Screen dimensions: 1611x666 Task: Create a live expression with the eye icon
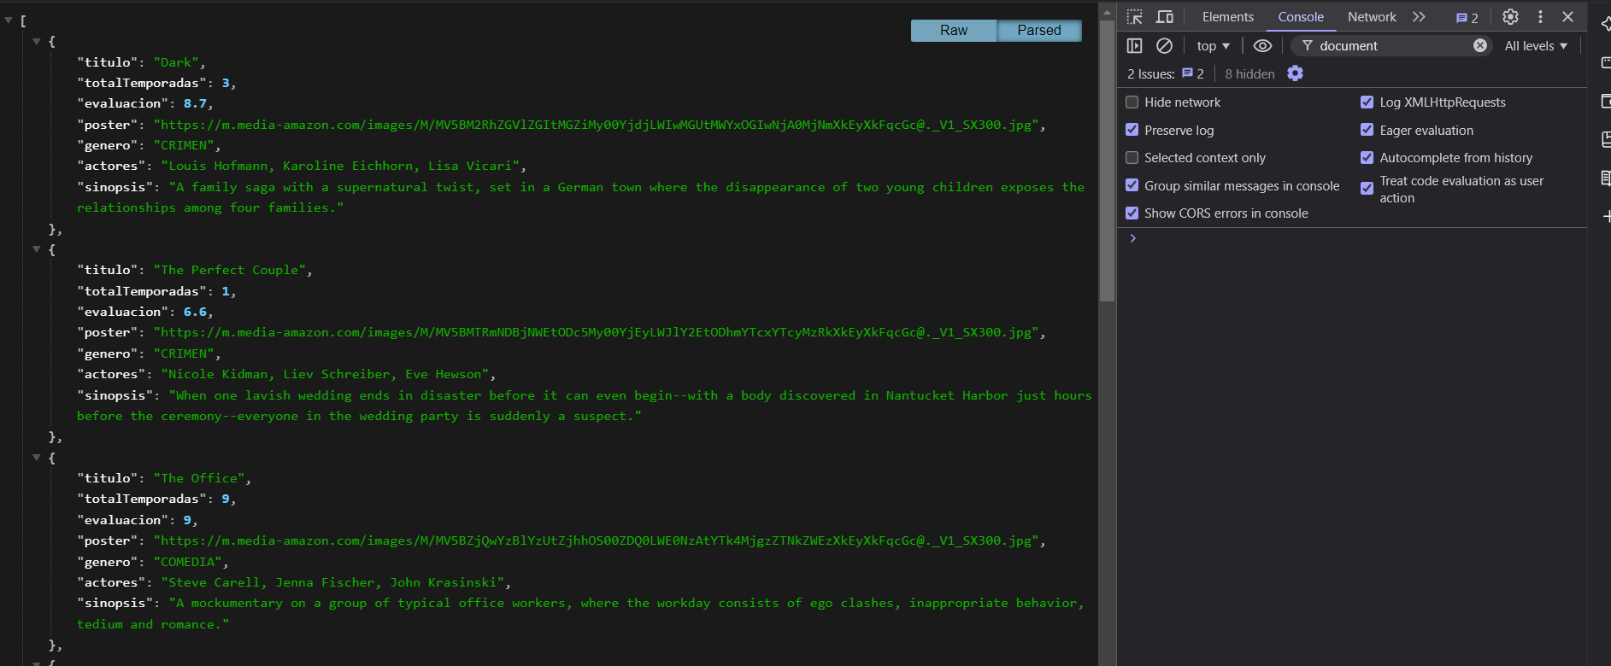click(x=1262, y=45)
